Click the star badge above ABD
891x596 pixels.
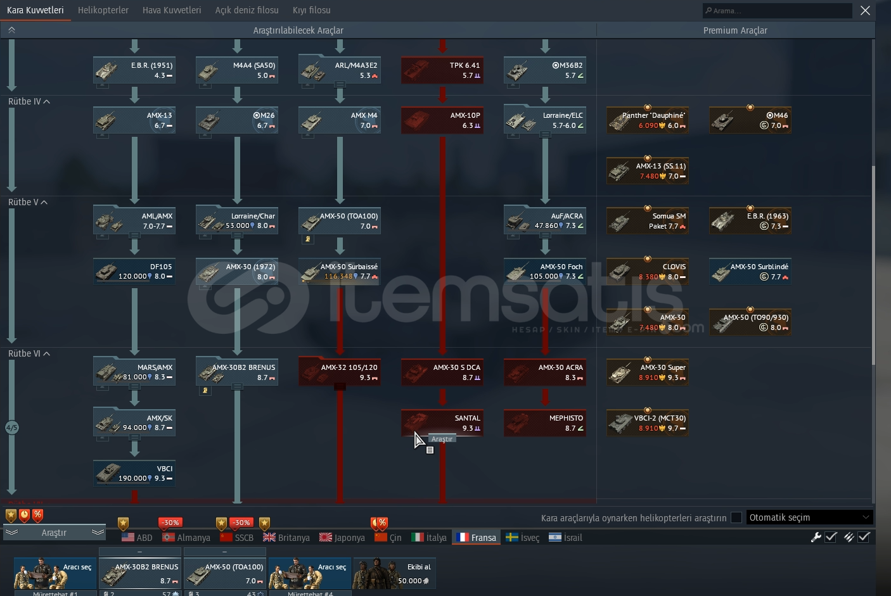tap(123, 524)
